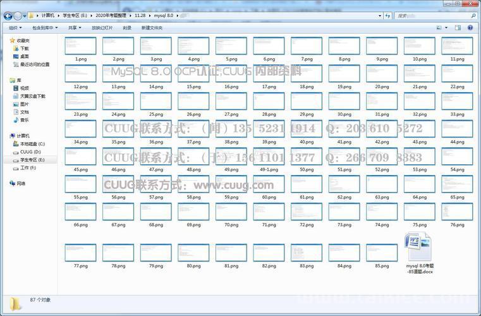
Task: Select the 44.png file thumbnail
Action: click(x=457, y=129)
